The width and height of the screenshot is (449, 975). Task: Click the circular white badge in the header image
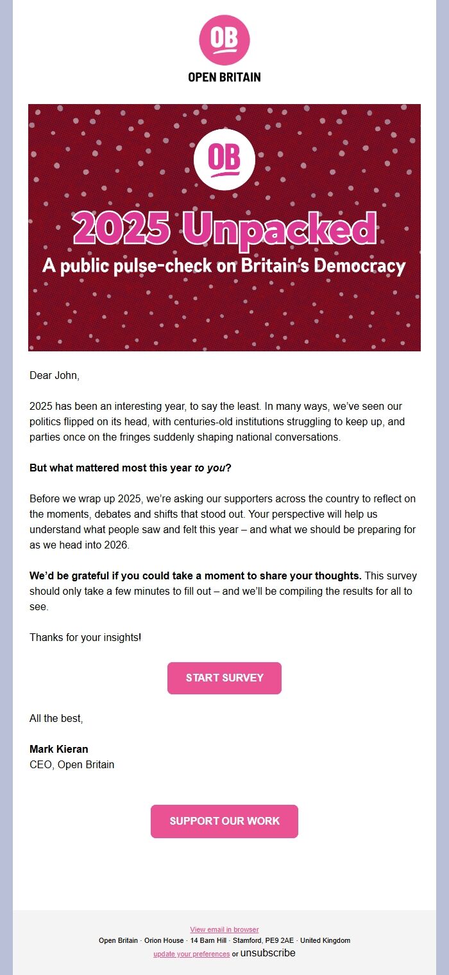224,160
